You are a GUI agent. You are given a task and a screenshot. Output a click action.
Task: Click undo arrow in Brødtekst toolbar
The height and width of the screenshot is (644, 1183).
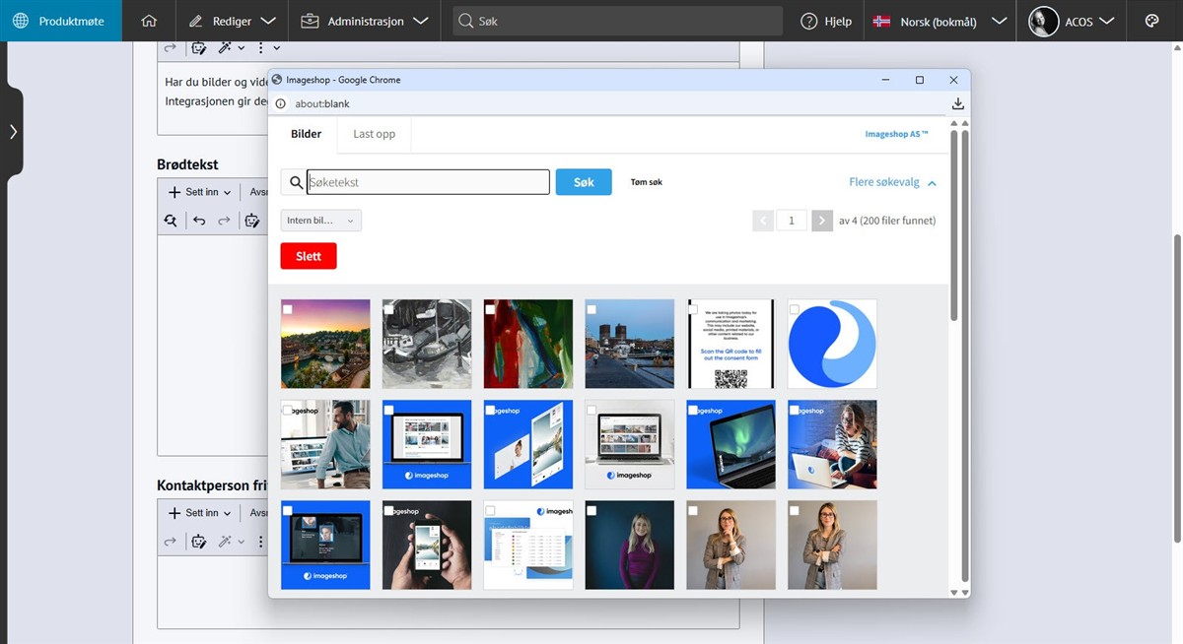tap(199, 221)
